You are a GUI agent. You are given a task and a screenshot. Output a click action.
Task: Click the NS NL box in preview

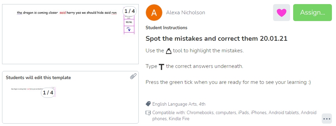pos(129,22)
